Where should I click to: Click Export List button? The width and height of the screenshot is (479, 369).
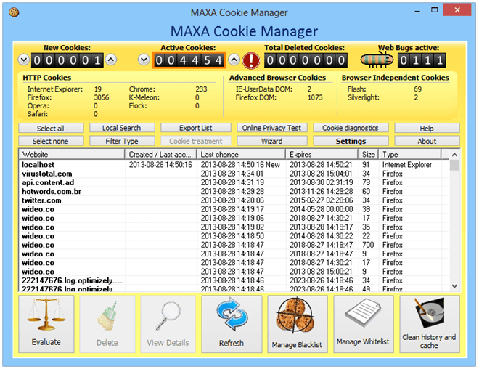click(x=196, y=128)
